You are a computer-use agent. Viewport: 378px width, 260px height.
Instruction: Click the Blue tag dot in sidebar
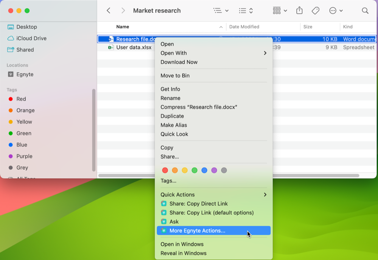pos(11,145)
